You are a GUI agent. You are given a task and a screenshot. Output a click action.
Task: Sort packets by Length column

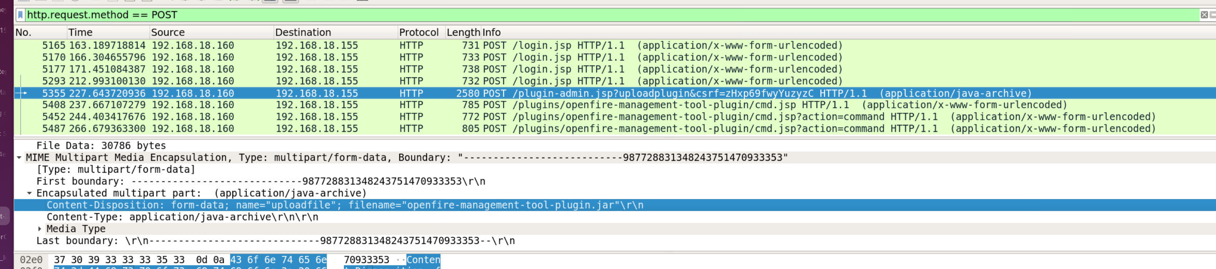click(x=463, y=33)
